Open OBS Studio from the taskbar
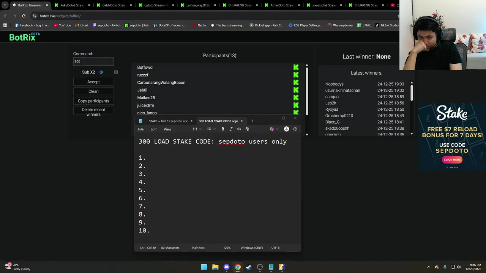 tap(260, 267)
